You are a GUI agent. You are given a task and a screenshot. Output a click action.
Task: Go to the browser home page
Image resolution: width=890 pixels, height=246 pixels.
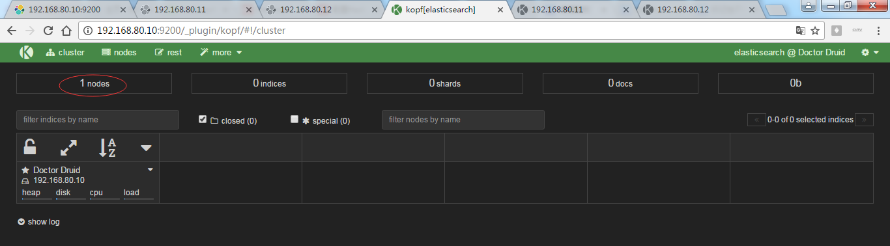pyautogui.click(x=66, y=31)
